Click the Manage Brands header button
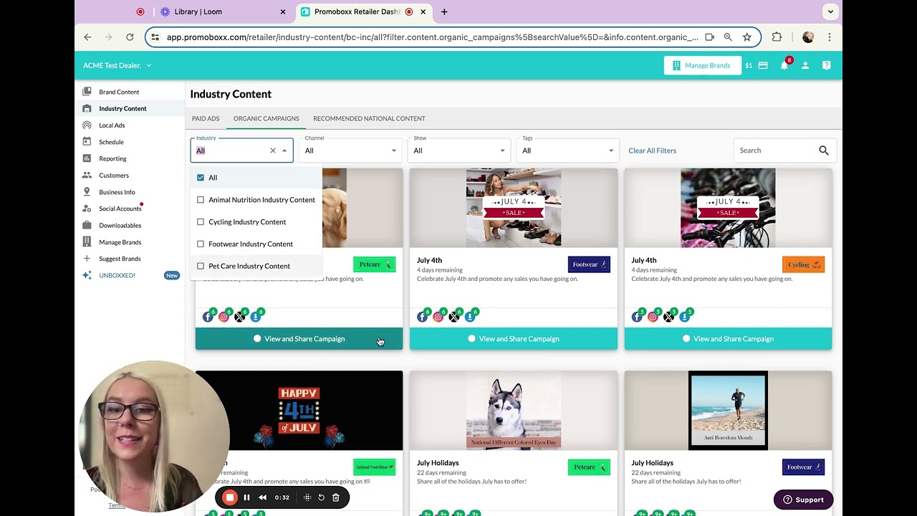917x516 pixels. point(702,65)
